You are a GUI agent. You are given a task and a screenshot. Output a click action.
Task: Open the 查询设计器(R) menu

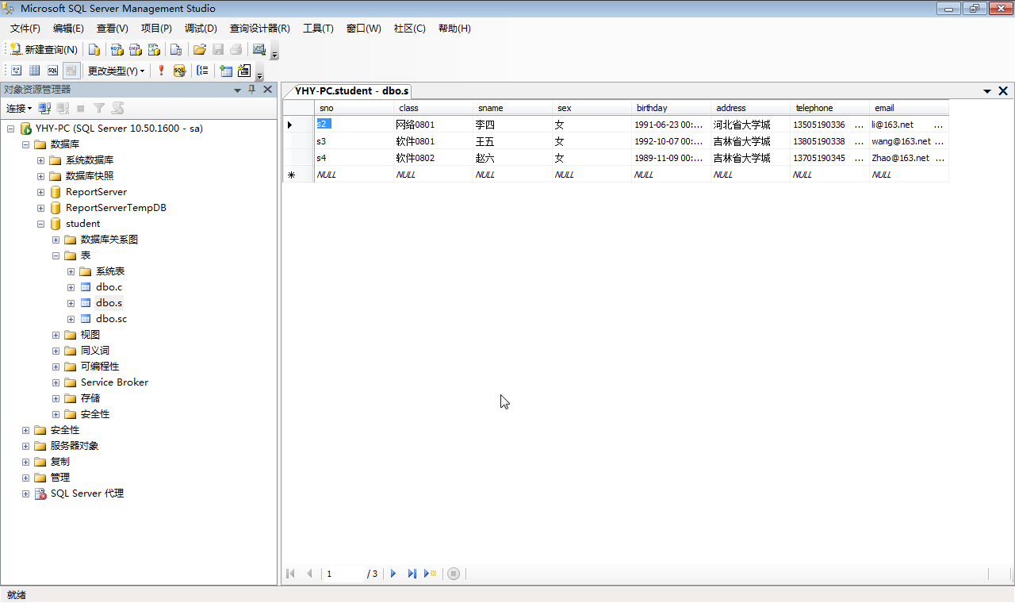(260, 29)
